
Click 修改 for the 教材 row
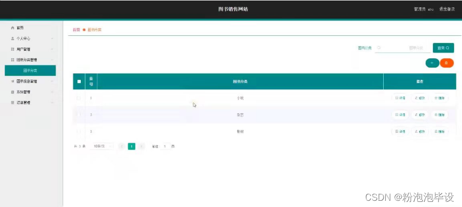420,131
